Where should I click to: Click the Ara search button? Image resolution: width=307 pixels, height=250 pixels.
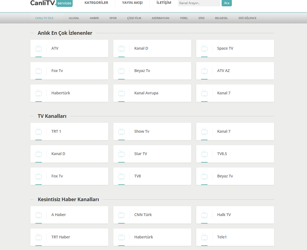(227, 3)
